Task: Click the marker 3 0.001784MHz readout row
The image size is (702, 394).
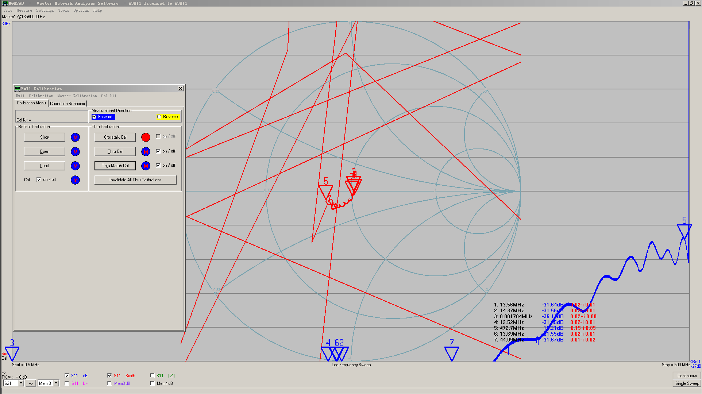Action: coord(545,317)
